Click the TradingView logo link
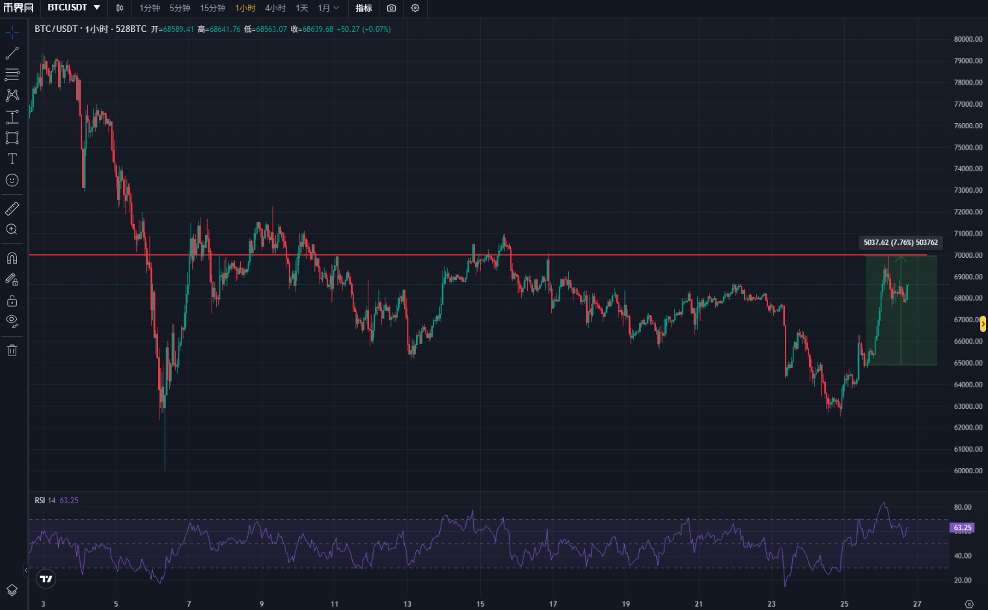The image size is (988, 610). 46,579
